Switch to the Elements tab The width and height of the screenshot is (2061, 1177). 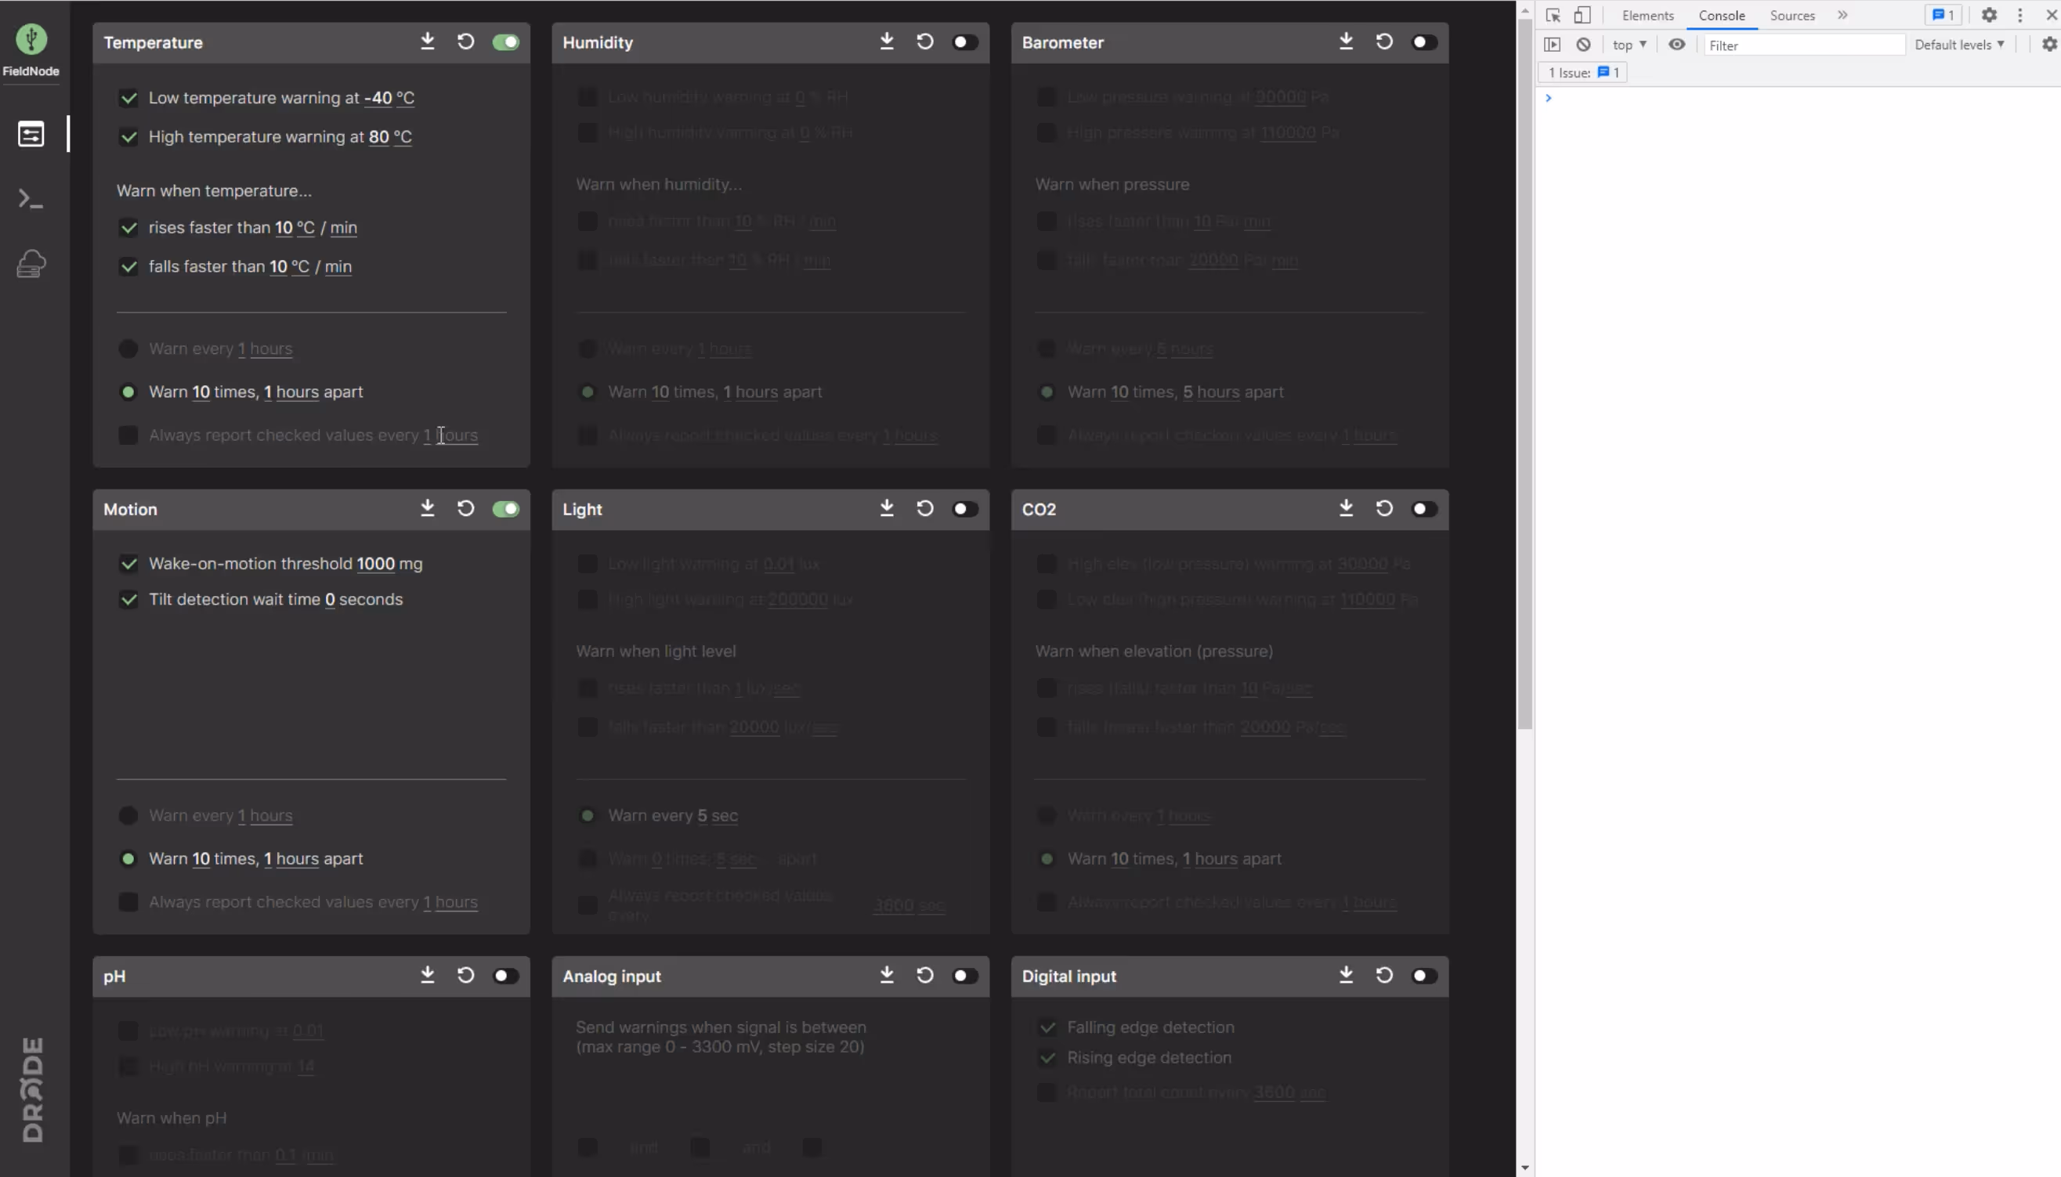point(1647,16)
